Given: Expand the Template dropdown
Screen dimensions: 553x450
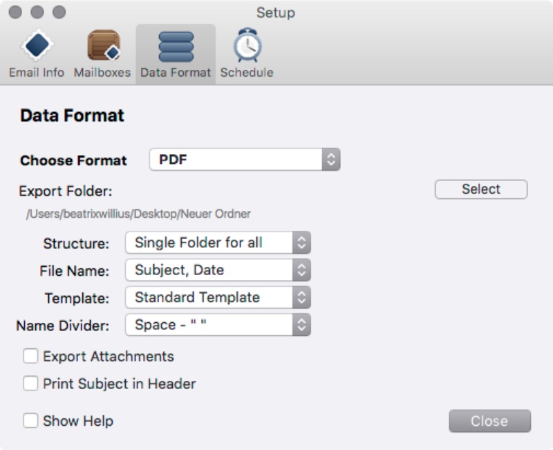Looking at the screenshot, I should [x=218, y=298].
